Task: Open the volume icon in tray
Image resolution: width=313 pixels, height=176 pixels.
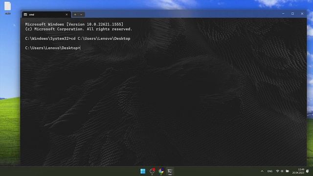Action: [x=282, y=171]
